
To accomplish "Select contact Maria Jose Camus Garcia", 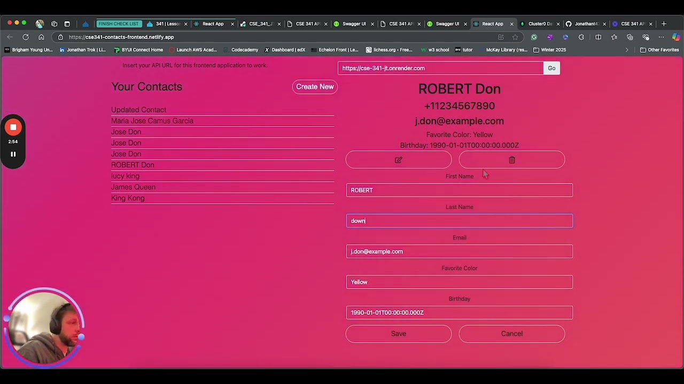I will pos(222,121).
